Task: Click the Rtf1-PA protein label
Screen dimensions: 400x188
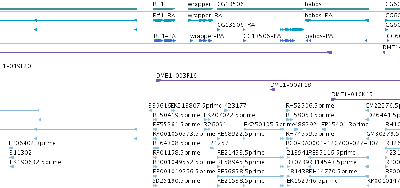Action: coord(165,36)
